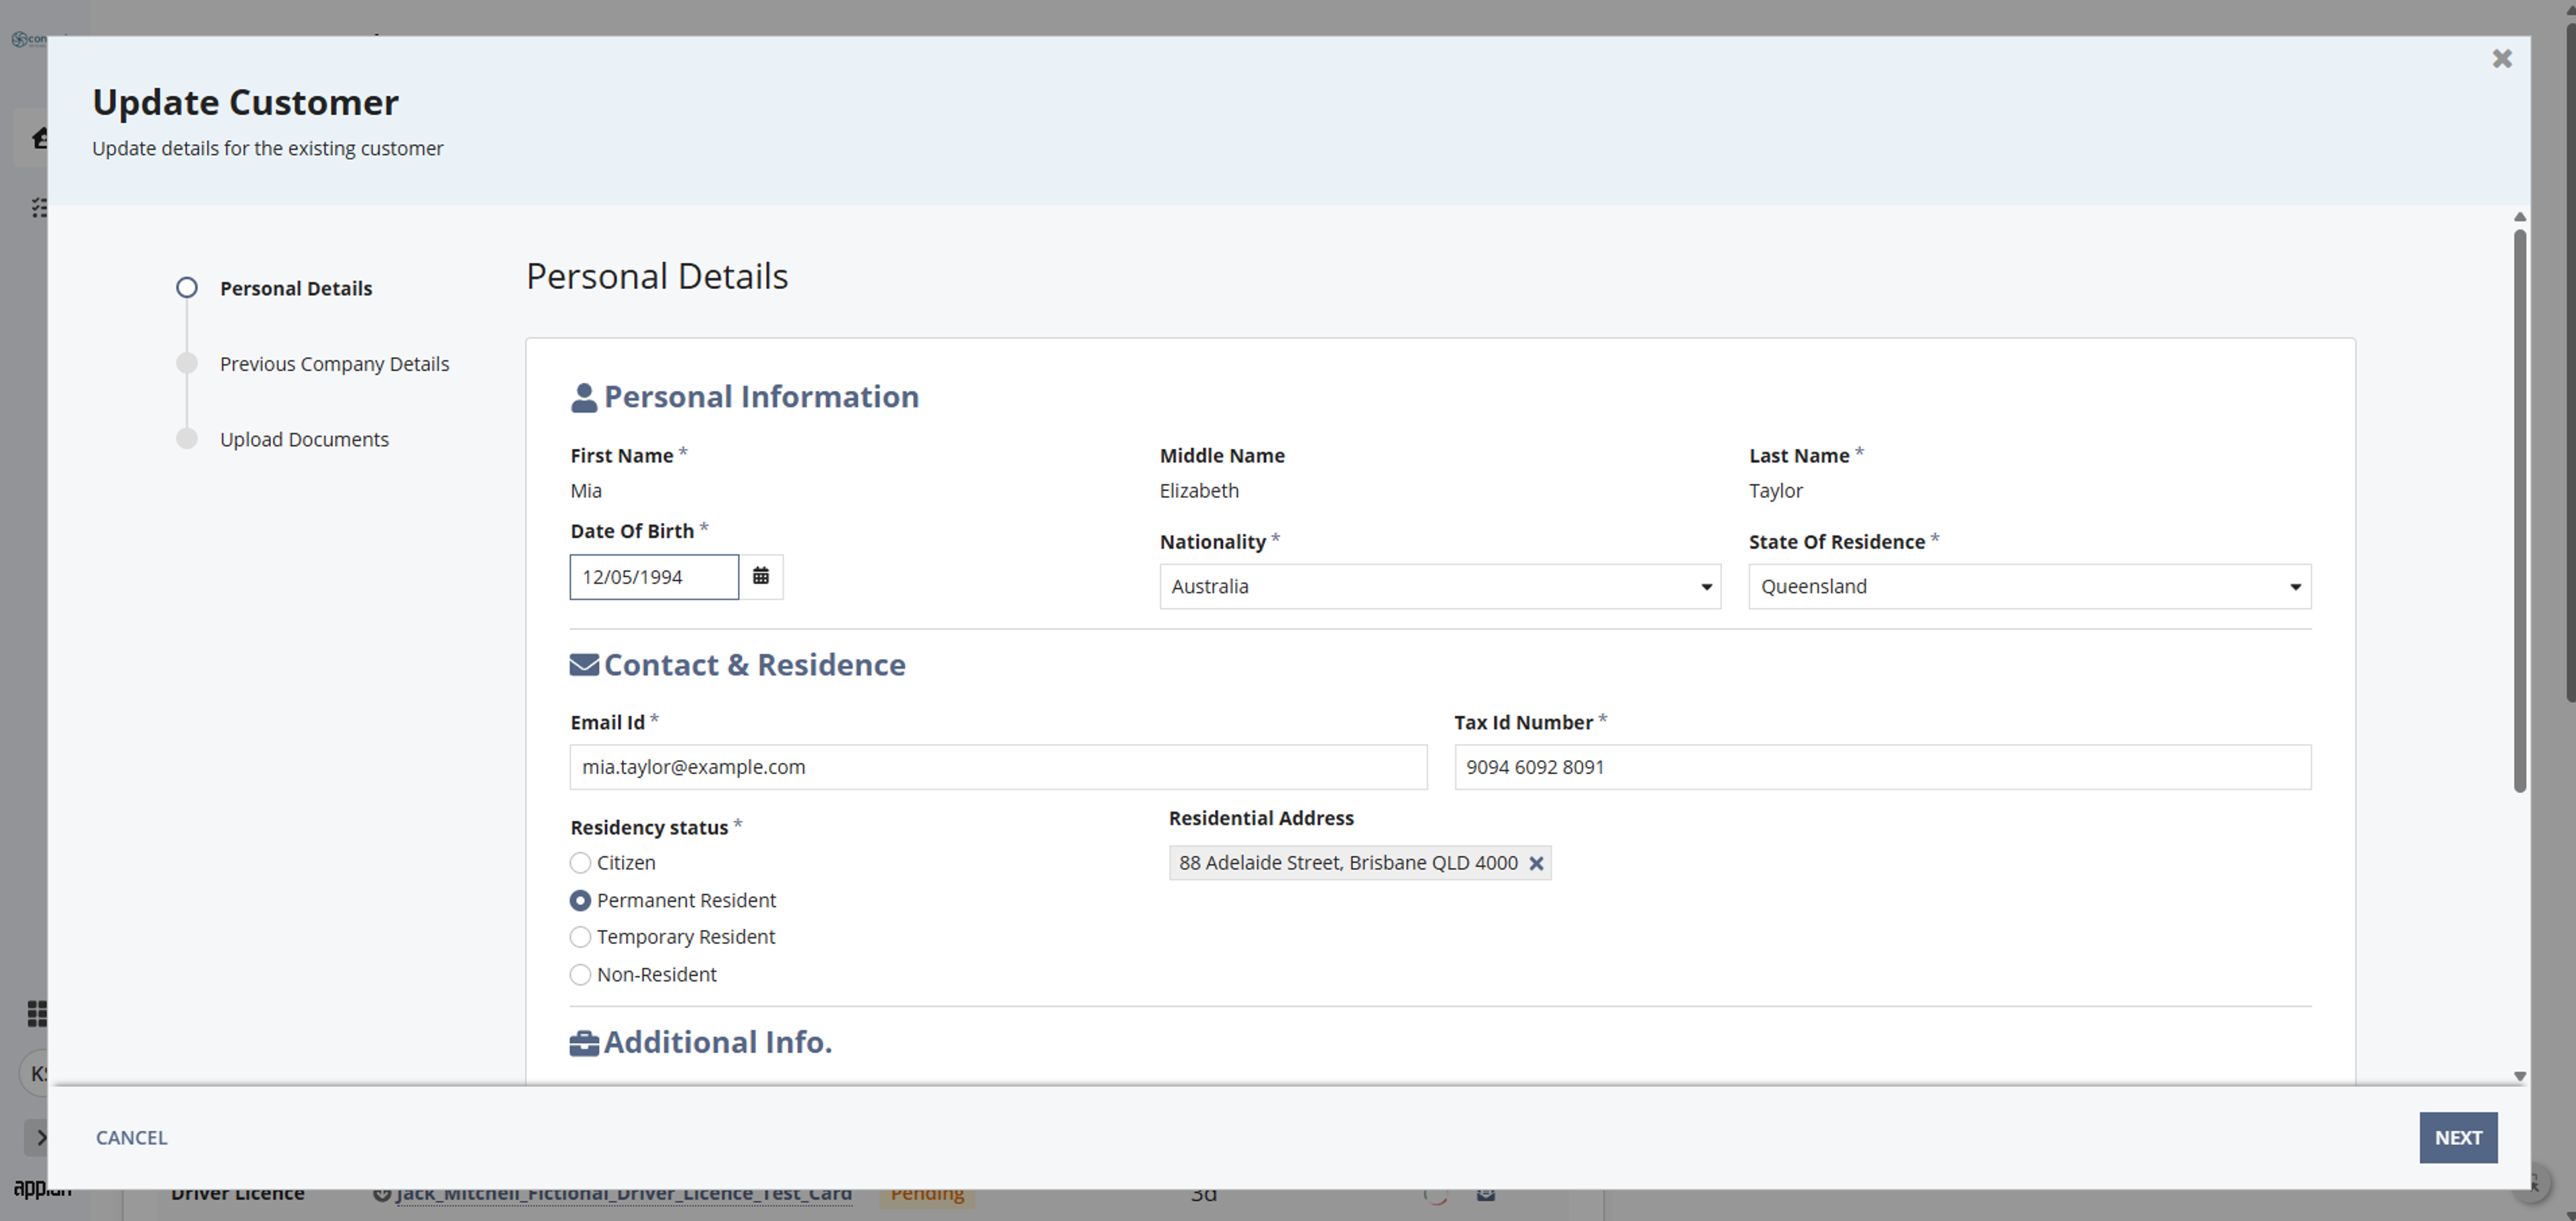Screen dimensions: 2576x1221
Task: Open the Nationality dropdown
Action: point(1440,586)
